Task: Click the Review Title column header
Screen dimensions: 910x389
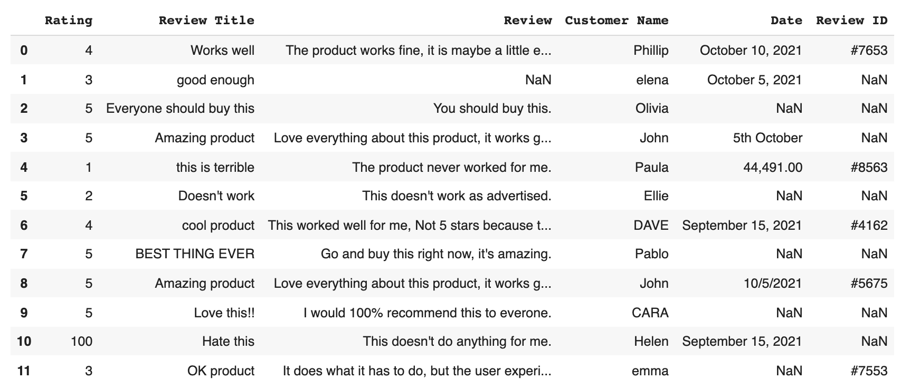Action: (206, 21)
